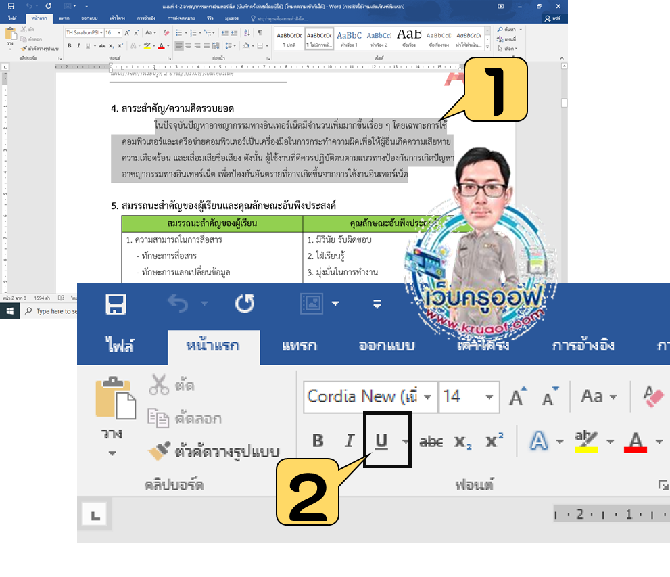The image size is (670, 577).
Task: Click the enlarged Cut scissors icon
Action: (160, 385)
